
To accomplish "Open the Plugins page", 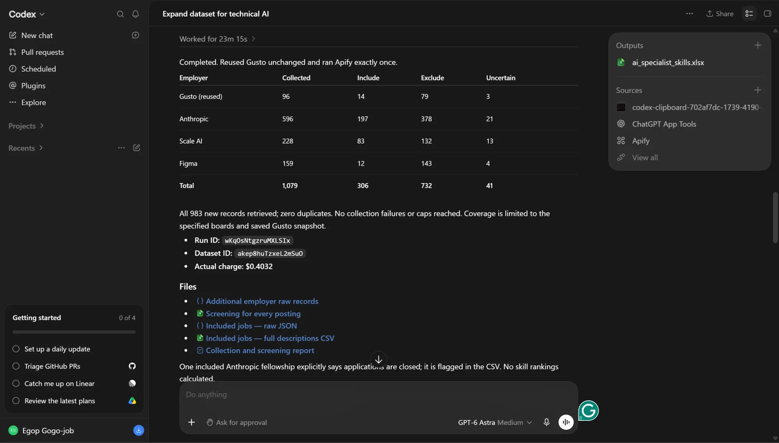I will pyautogui.click(x=33, y=86).
